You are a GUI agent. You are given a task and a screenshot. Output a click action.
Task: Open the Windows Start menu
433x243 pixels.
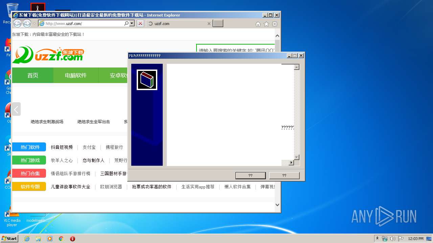pos(9,238)
